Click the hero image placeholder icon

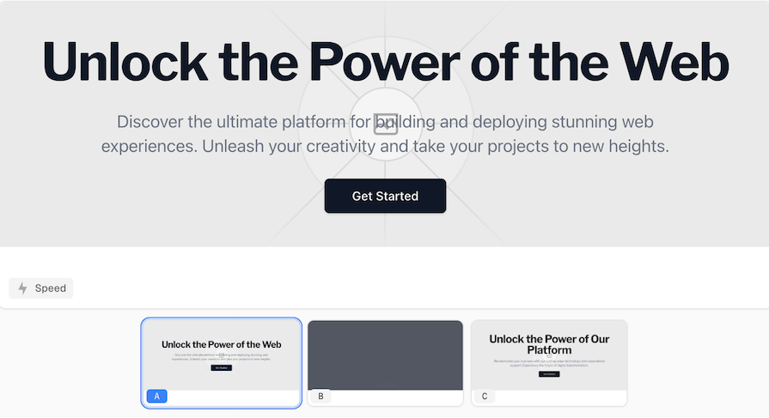tap(385, 124)
